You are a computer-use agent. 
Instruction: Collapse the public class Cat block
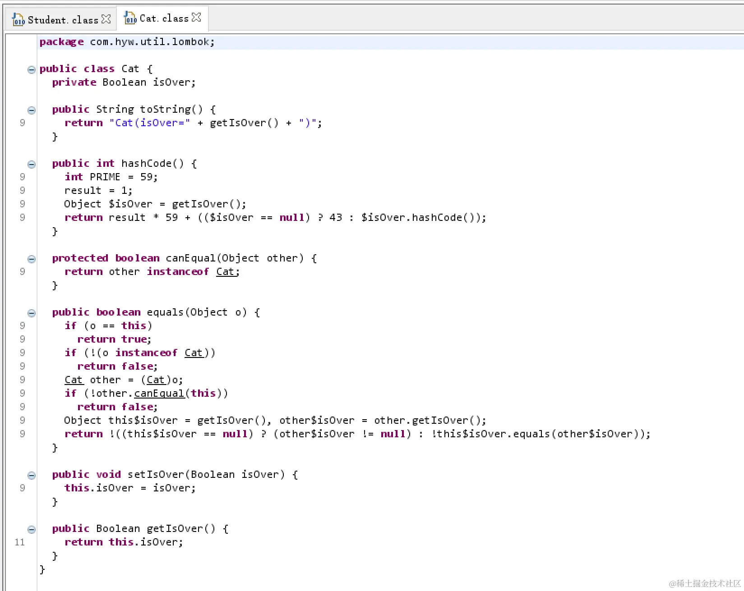32,69
